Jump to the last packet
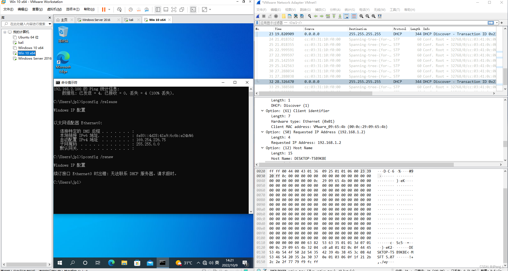The width and height of the screenshot is (508, 271). click(x=340, y=16)
